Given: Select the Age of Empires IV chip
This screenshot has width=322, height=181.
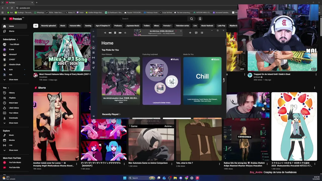Looking at the screenshot, I should 103,26.
